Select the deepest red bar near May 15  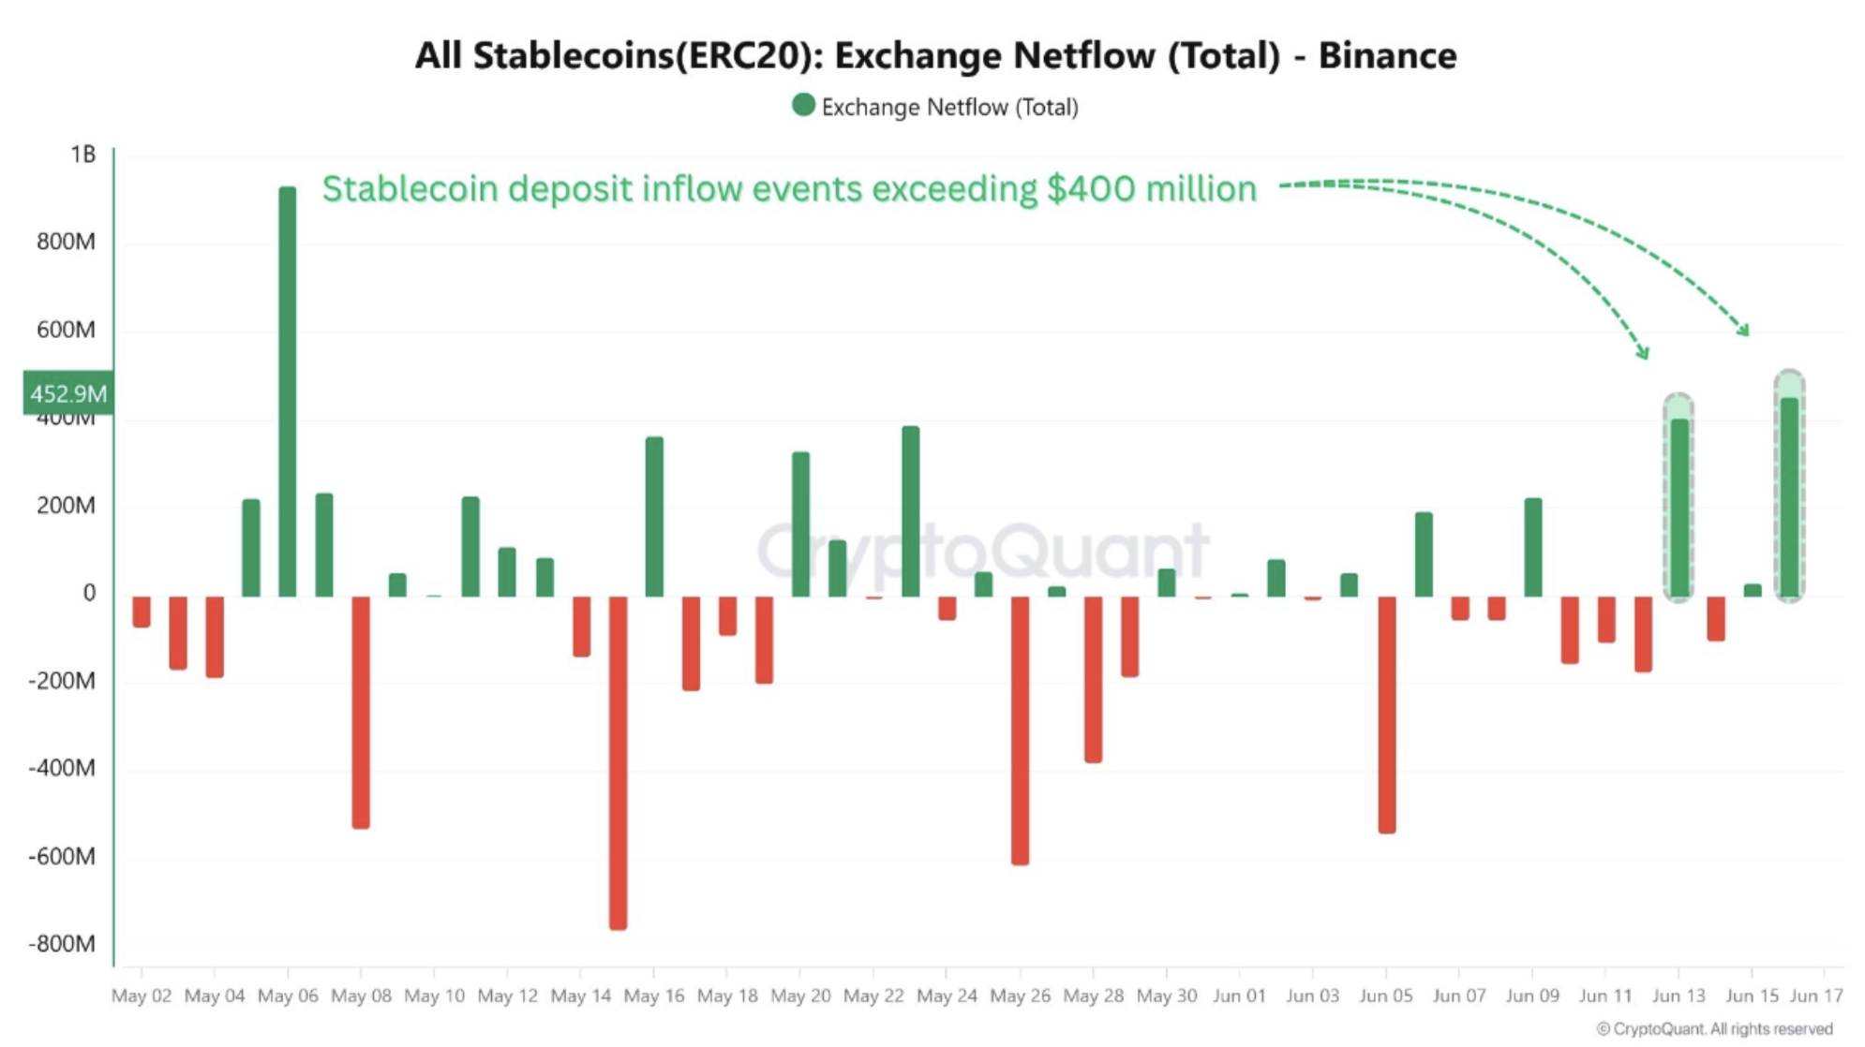click(618, 762)
